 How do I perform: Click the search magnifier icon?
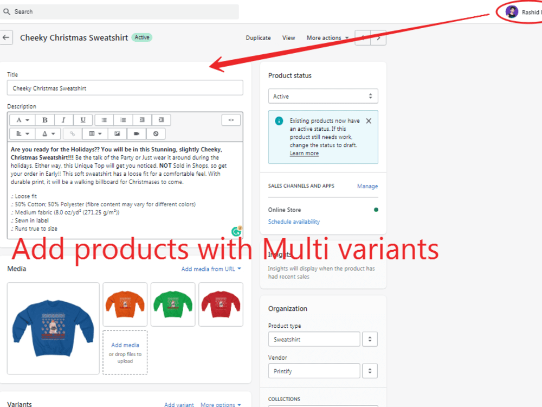[x=7, y=12]
